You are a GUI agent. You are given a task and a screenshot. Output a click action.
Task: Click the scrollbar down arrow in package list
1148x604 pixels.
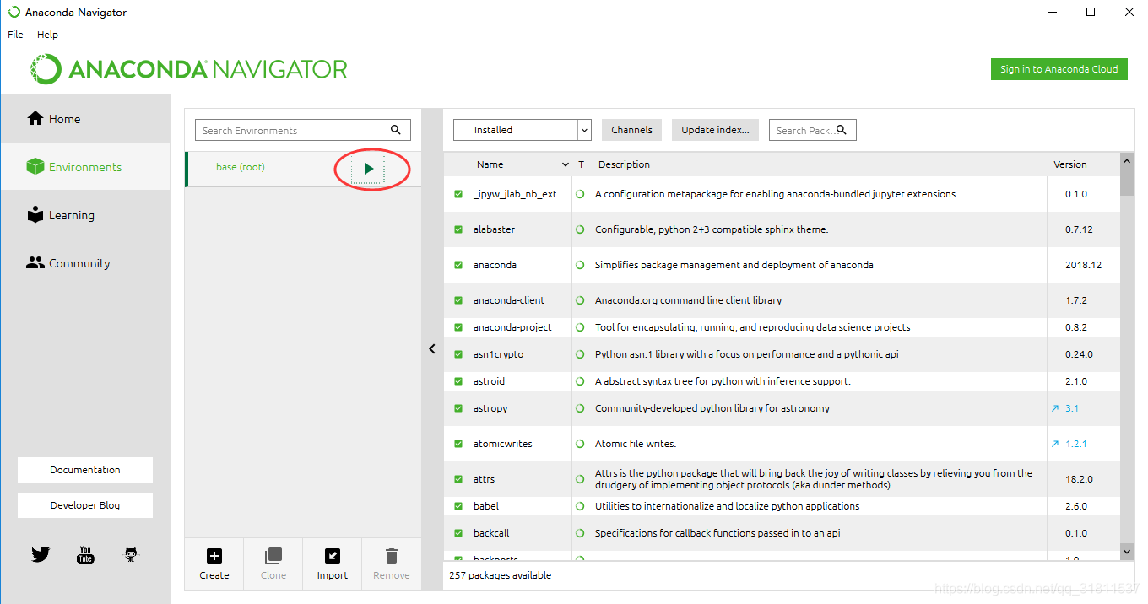[1127, 551]
